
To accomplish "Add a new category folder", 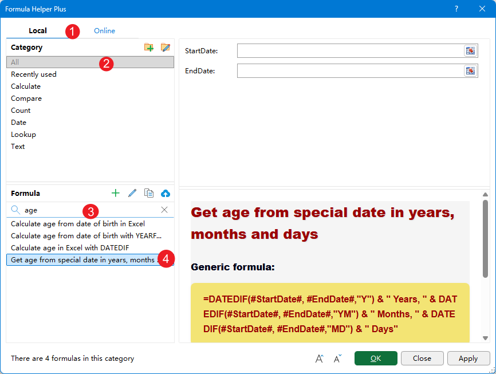I will (x=149, y=48).
